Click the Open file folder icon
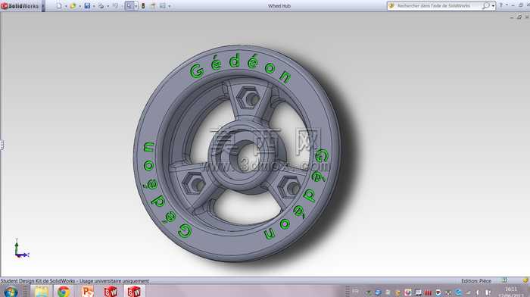The image size is (530, 297). (73, 6)
